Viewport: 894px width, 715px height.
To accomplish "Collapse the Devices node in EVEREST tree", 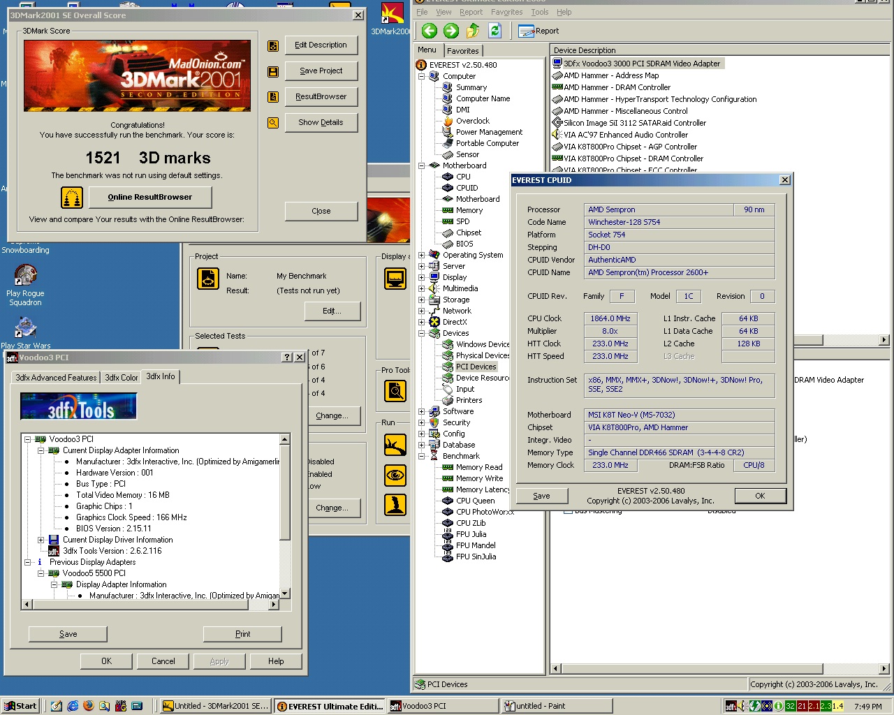I will tap(422, 333).
